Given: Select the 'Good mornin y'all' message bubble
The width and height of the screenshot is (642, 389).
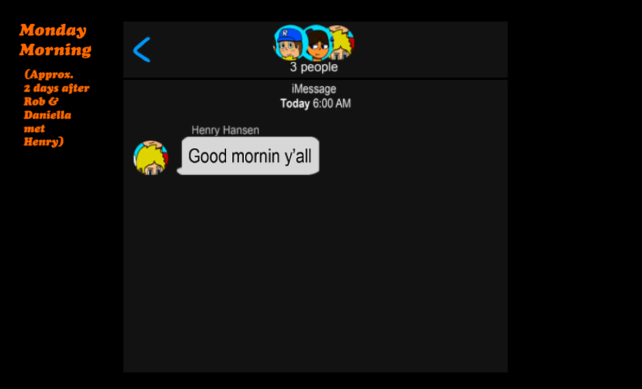Looking at the screenshot, I should pyautogui.click(x=248, y=156).
